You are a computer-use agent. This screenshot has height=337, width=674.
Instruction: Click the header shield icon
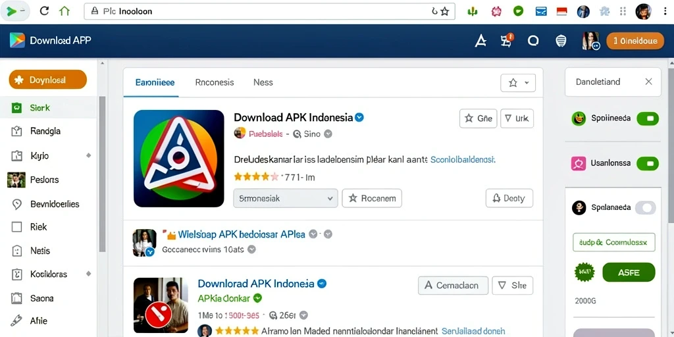[561, 41]
